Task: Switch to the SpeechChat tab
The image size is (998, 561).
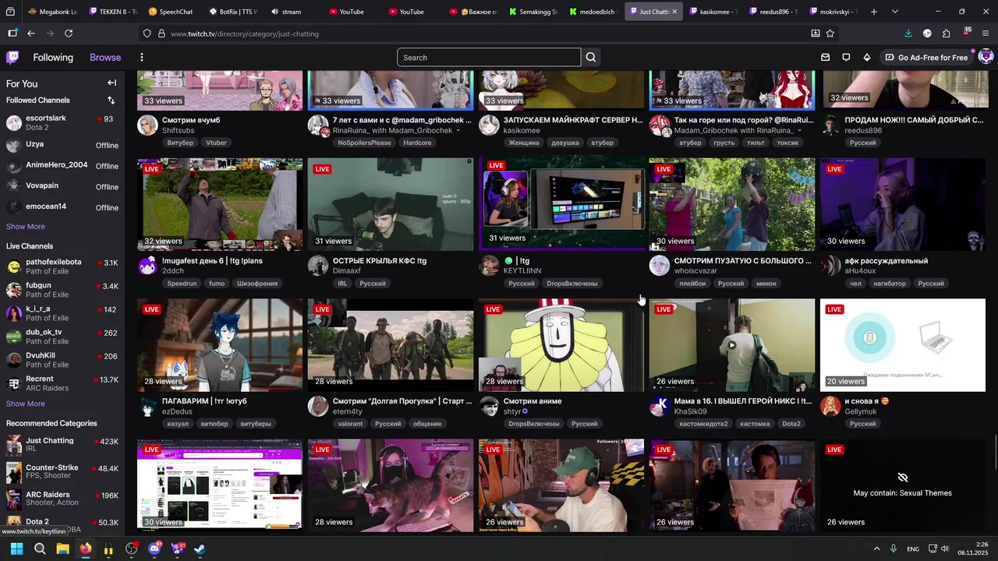Action: click(x=171, y=12)
